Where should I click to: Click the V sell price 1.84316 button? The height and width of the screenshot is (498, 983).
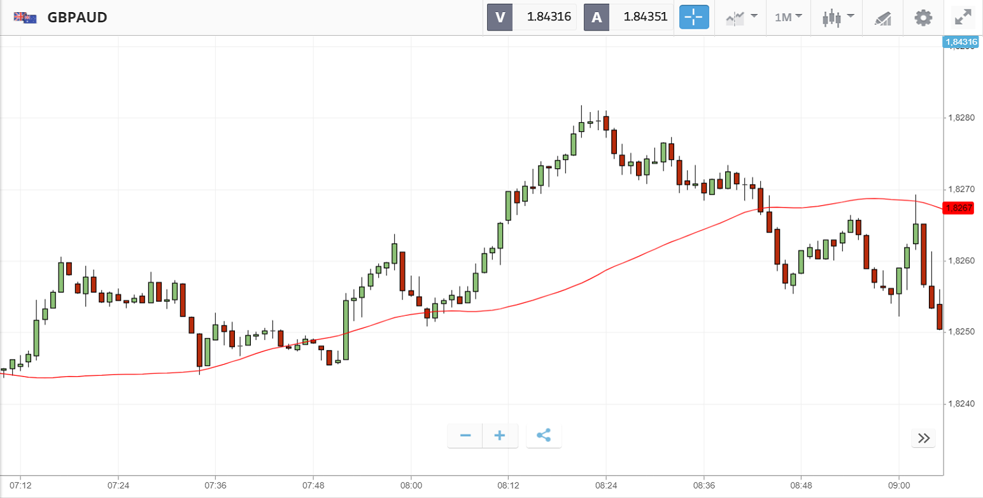click(x=532, y=17)
